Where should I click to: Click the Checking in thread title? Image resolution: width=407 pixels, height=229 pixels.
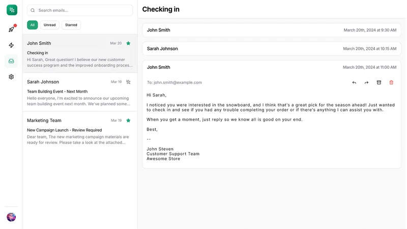click(x=161, y=9)
